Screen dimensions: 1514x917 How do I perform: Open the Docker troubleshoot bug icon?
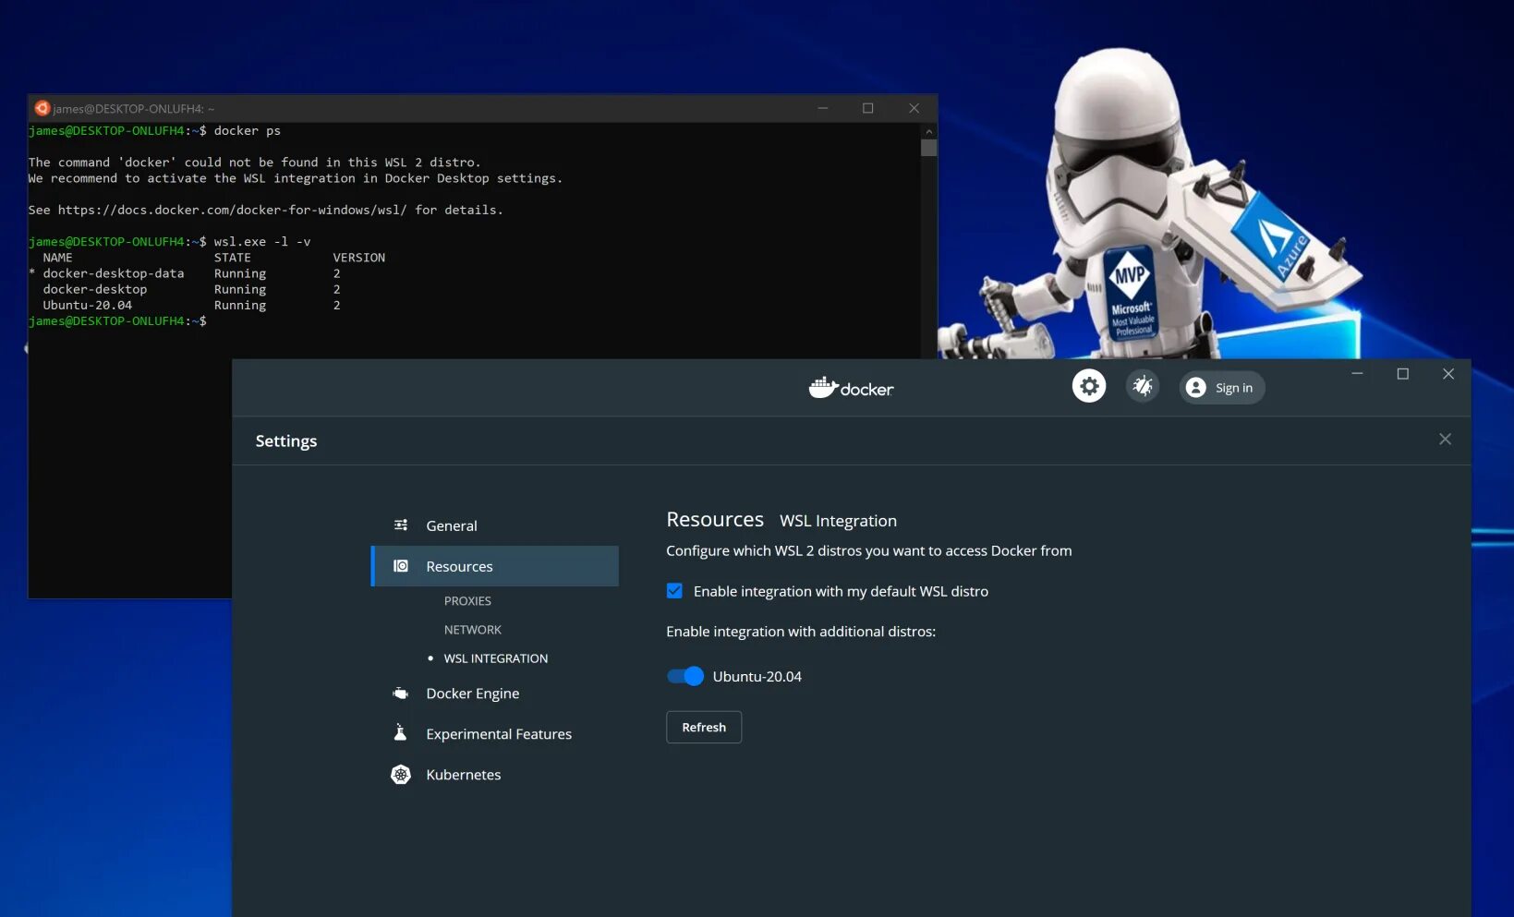tap(1143, 386)
